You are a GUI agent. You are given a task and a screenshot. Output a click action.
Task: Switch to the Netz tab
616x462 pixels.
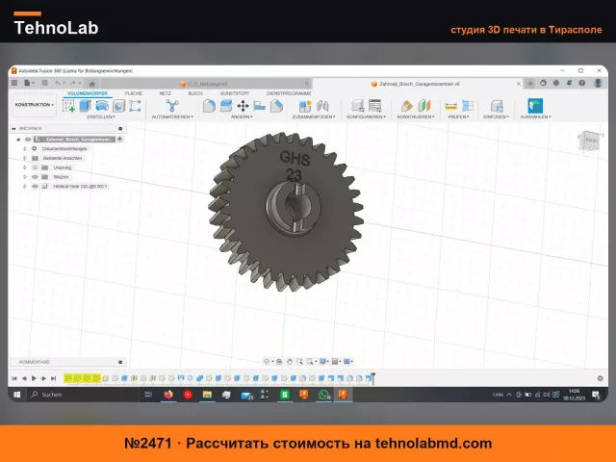click(165, 93)
